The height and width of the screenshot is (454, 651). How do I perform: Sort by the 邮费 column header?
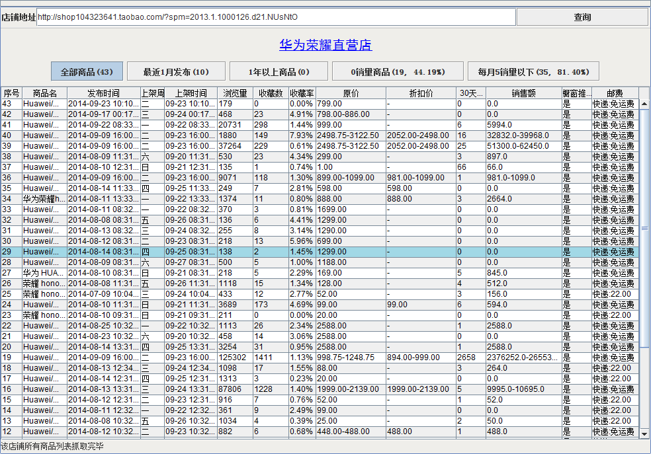tap(615, 93)
